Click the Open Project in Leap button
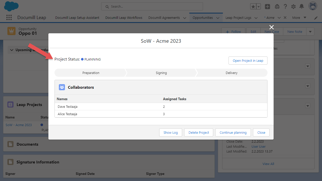Screen dimensions: 322x181 (248, 61)
